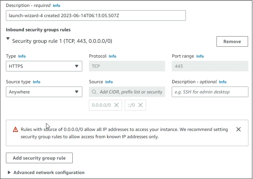
Task: Open Info link beside Source label
Action: pyautogui.click(x=109, y=82)
